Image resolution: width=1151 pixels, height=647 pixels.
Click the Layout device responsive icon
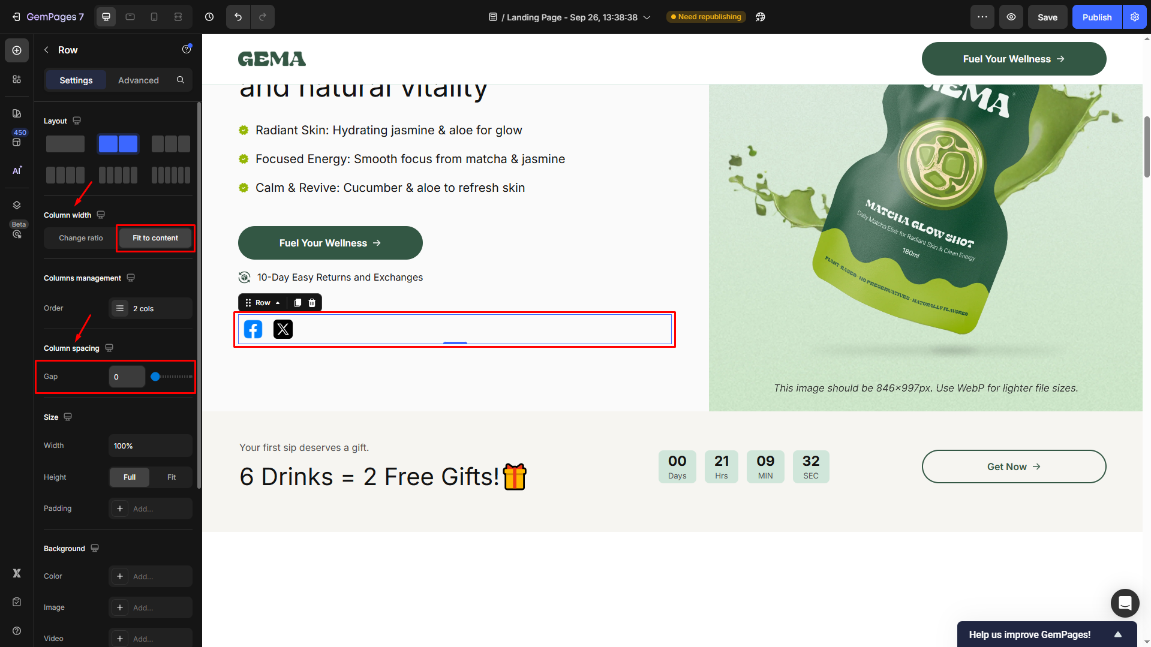tap(77, 121)
